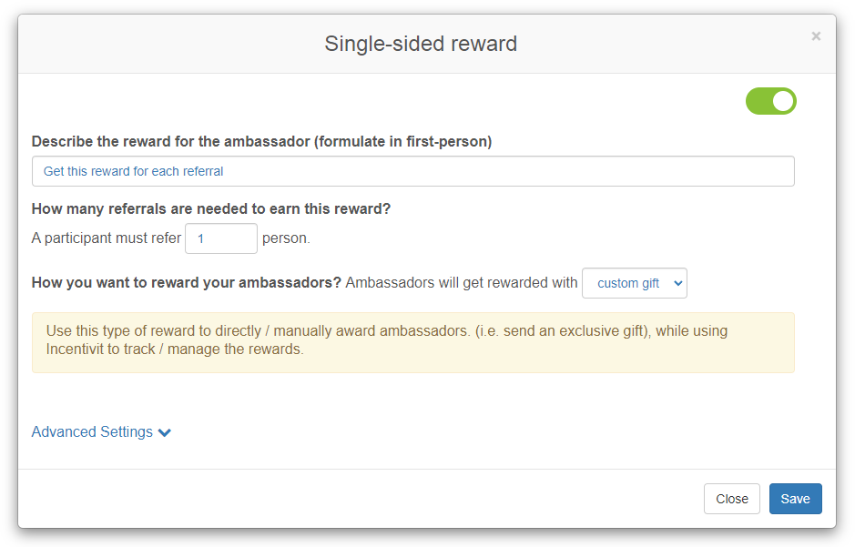Click inside the yellow reward explanation notice

tap(412, 340)
